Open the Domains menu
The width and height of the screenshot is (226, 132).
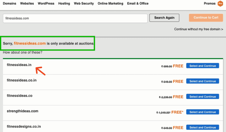click(x=10, y=3)
